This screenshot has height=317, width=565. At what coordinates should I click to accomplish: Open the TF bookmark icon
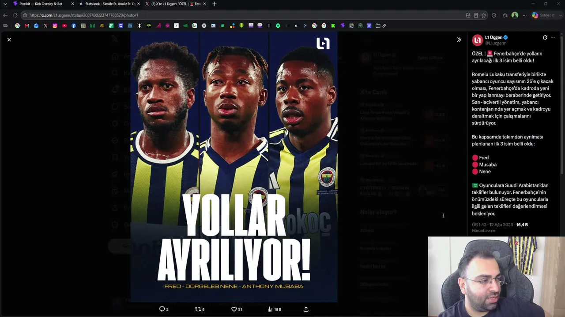click(369, 26)
